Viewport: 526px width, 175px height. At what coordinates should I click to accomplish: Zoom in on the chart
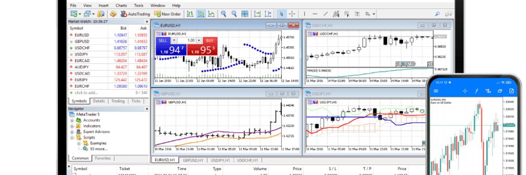[x=223, y=14]
